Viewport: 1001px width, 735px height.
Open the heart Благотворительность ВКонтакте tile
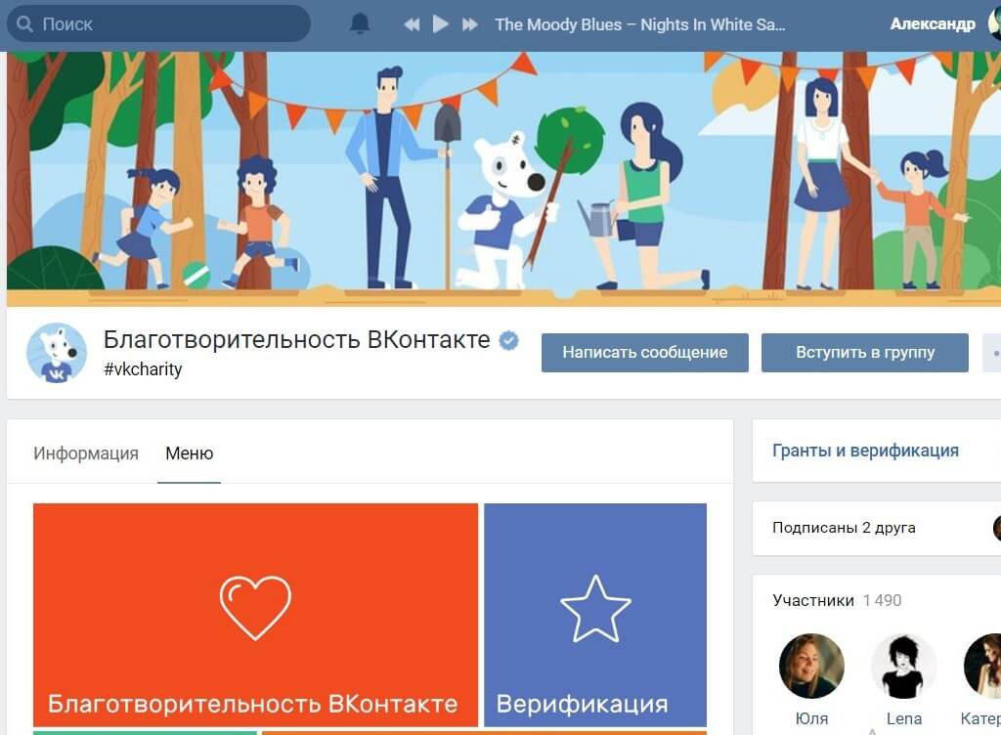255,615
